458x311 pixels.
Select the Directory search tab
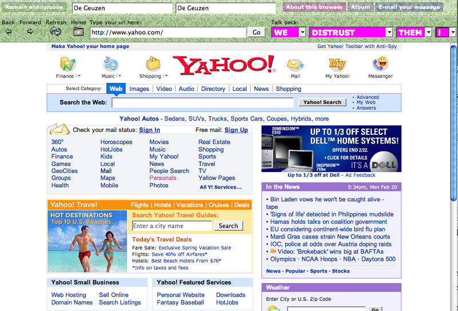(x=213, y=89)
